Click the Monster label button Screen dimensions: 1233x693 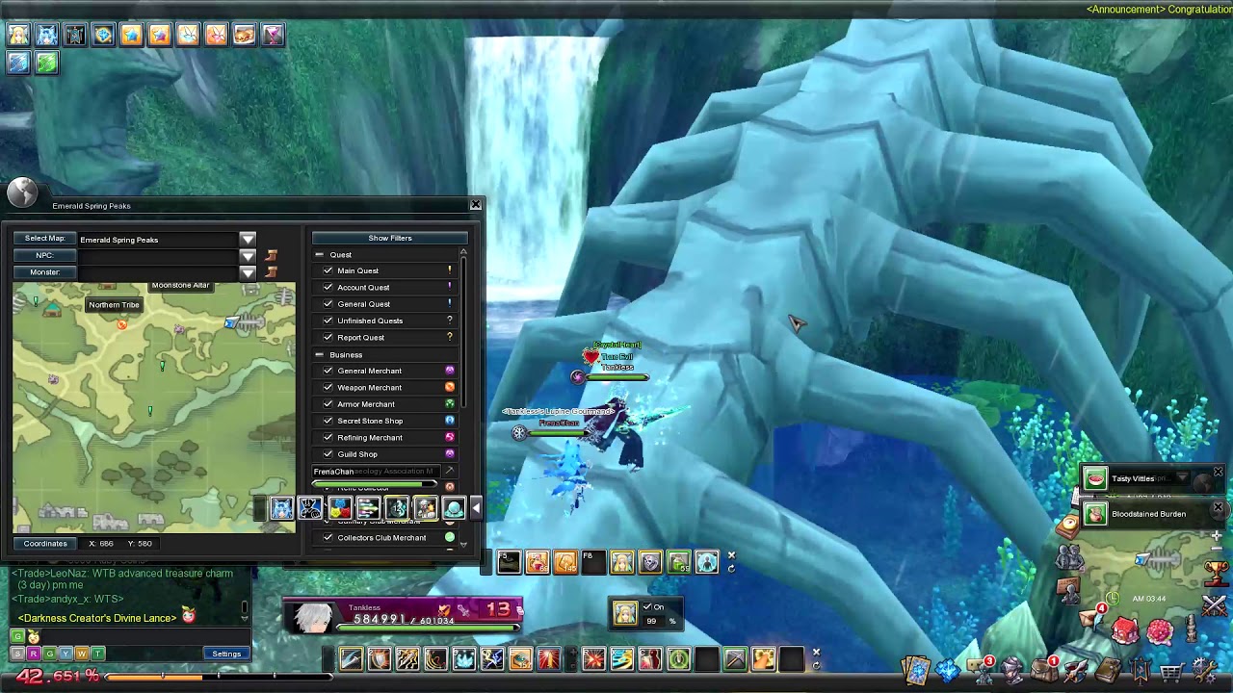click(x=44, y=272)
